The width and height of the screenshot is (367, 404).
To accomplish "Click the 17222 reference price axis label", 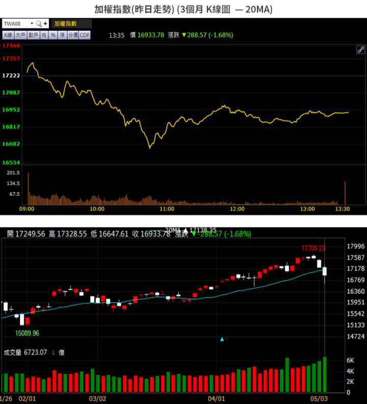I will coord(11,75).
